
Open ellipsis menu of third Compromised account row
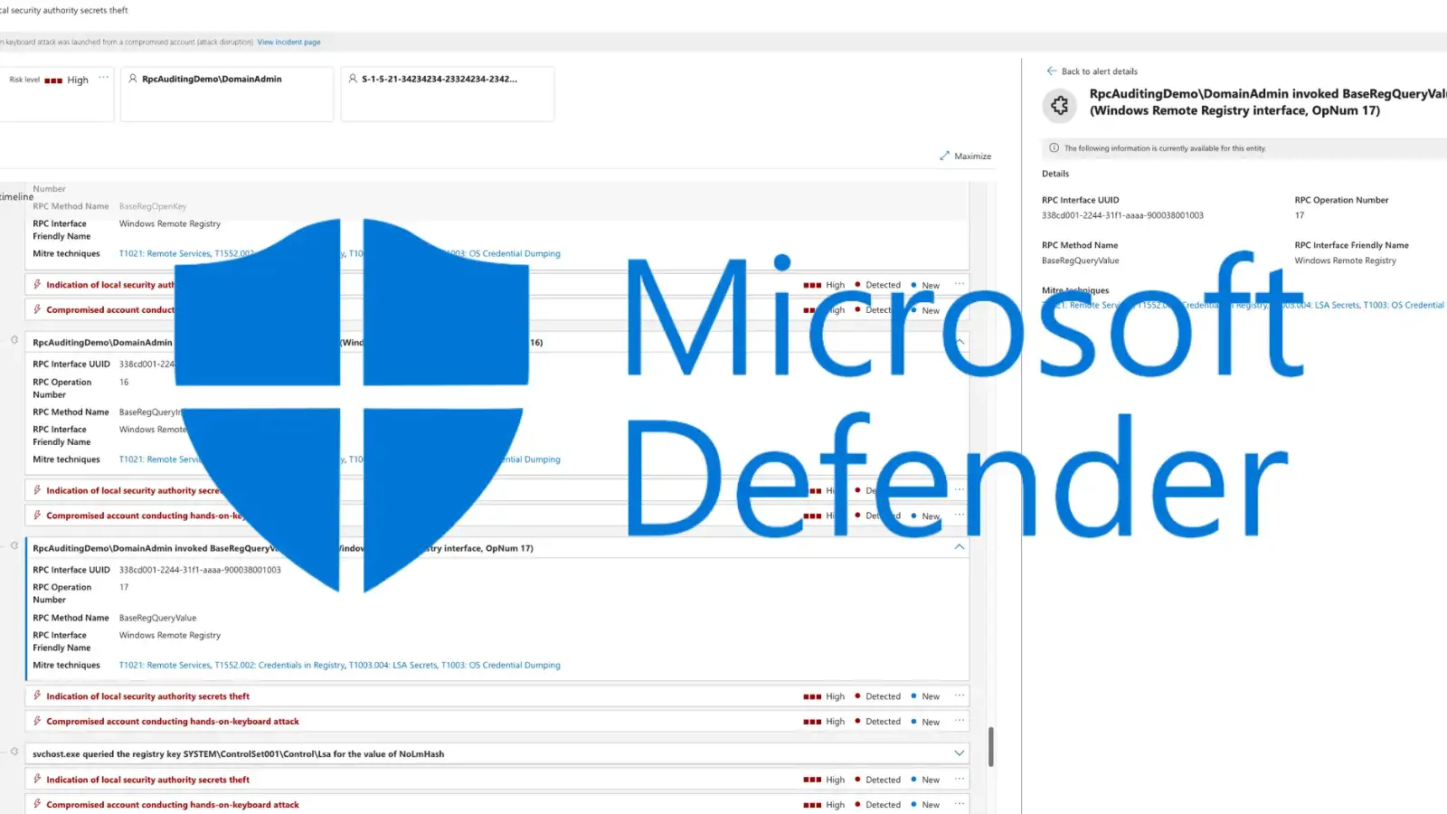(x=959, y=721)
